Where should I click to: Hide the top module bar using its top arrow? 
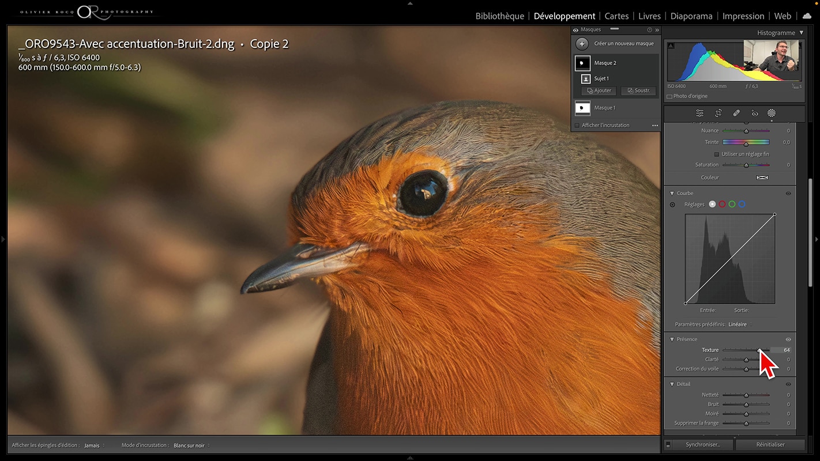[410, 3]
